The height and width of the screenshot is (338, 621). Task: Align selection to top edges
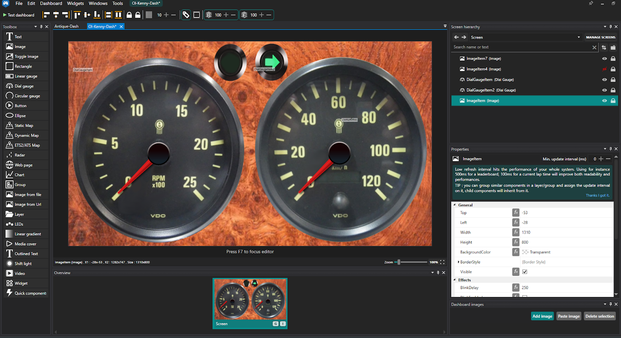[x=77, y=15]
